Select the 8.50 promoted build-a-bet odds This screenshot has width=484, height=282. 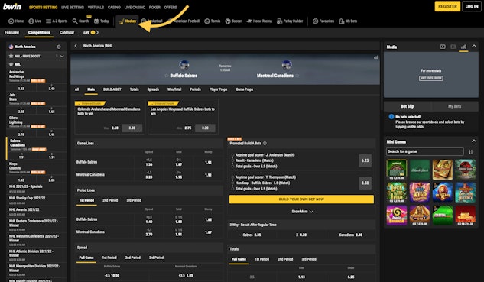pos(365,183)
